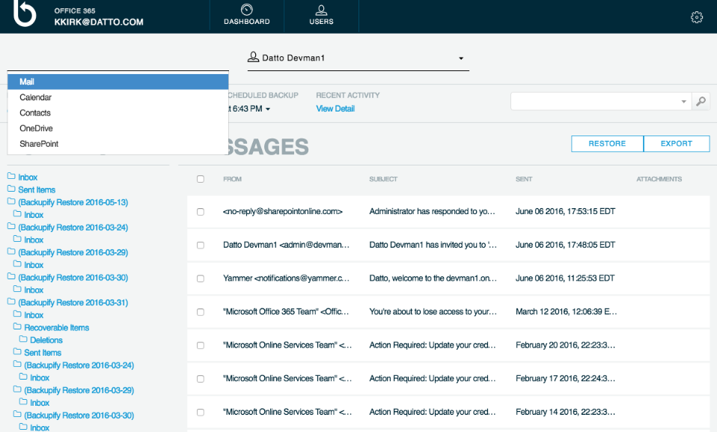Image resolution: width=717 pixels, height=432 pixels.
Task: Select checkbox for the February 17 2016 message
Action: point(201,379)
